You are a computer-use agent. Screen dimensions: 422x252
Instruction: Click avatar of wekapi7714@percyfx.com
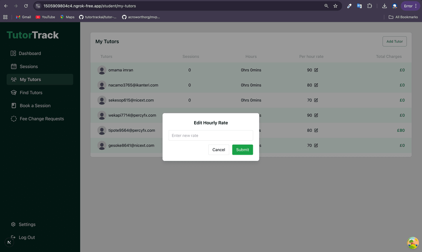(102, 115)
